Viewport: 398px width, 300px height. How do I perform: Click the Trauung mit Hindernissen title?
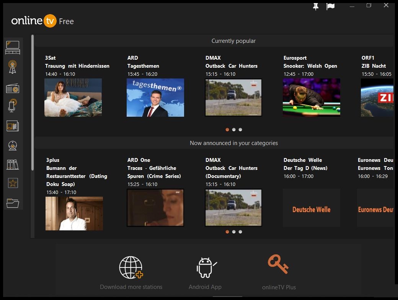click(x=77, y=66)
